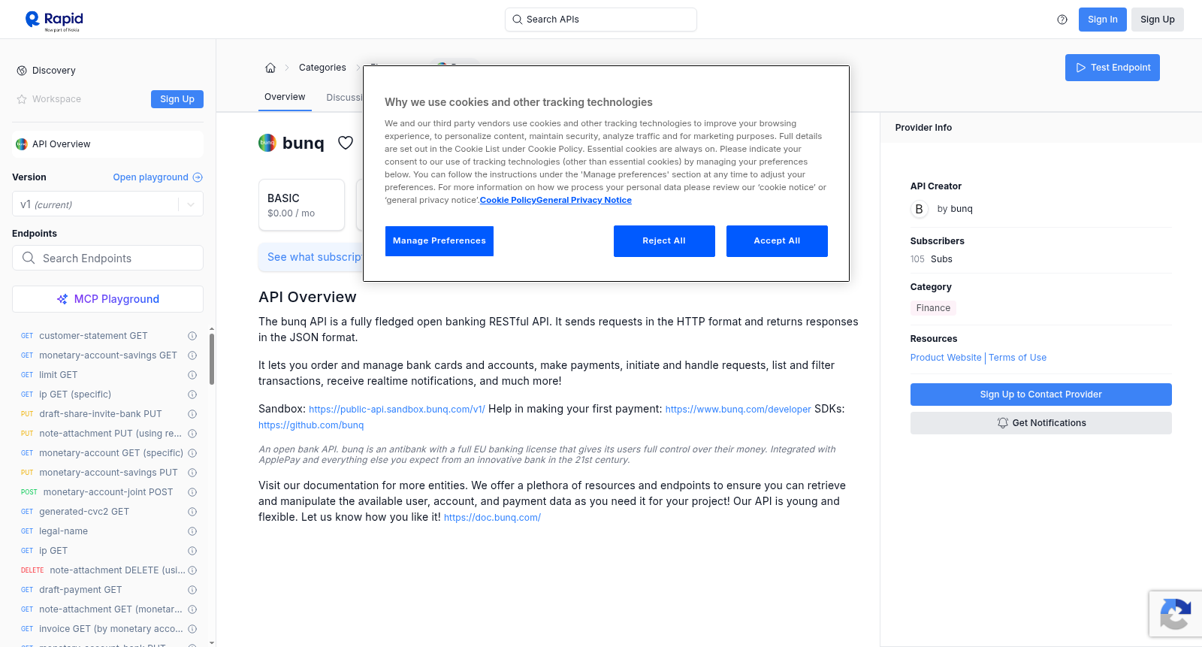This screenshot has width=1202, height=647.
Task: Click the Workspace star icon
Action: click(x=22, y=99)
